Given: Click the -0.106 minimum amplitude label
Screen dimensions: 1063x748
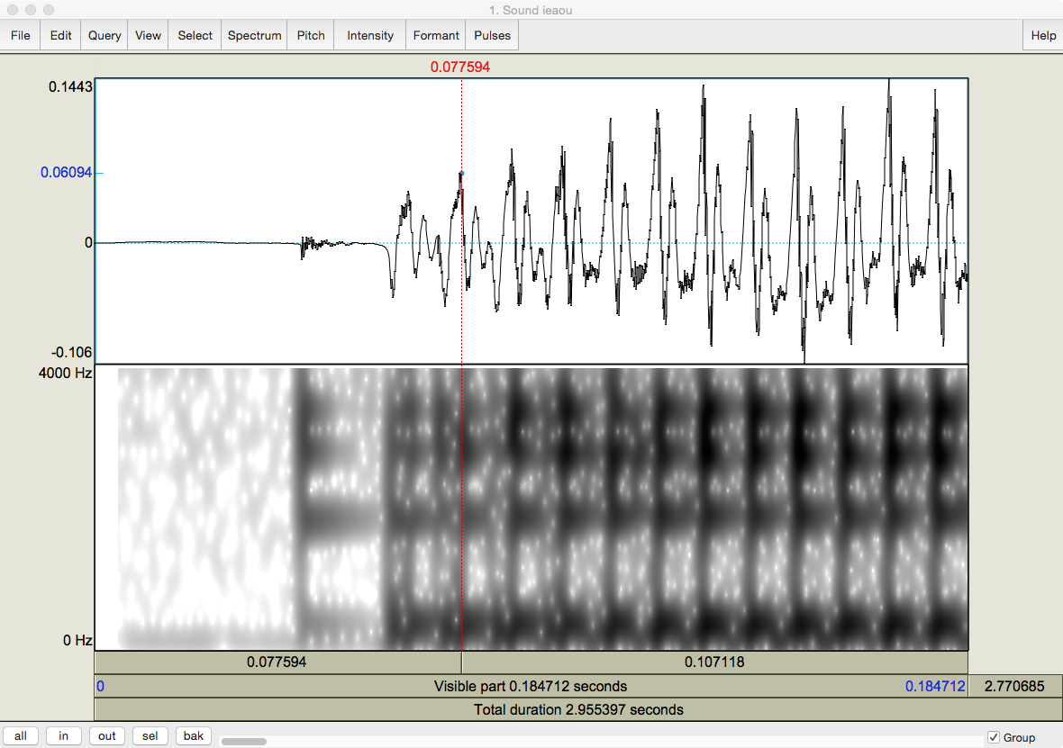Looking at the screenshot, I should [71, 352].
